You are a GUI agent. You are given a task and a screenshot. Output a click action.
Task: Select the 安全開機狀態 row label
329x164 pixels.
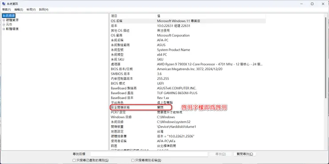click(120, 108)
